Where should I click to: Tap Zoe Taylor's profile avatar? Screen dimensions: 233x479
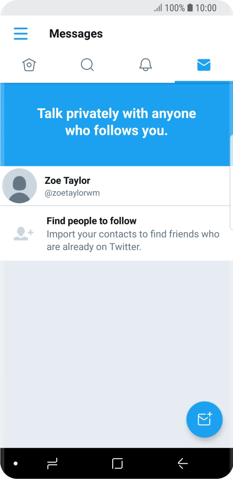tap(20, 186)
